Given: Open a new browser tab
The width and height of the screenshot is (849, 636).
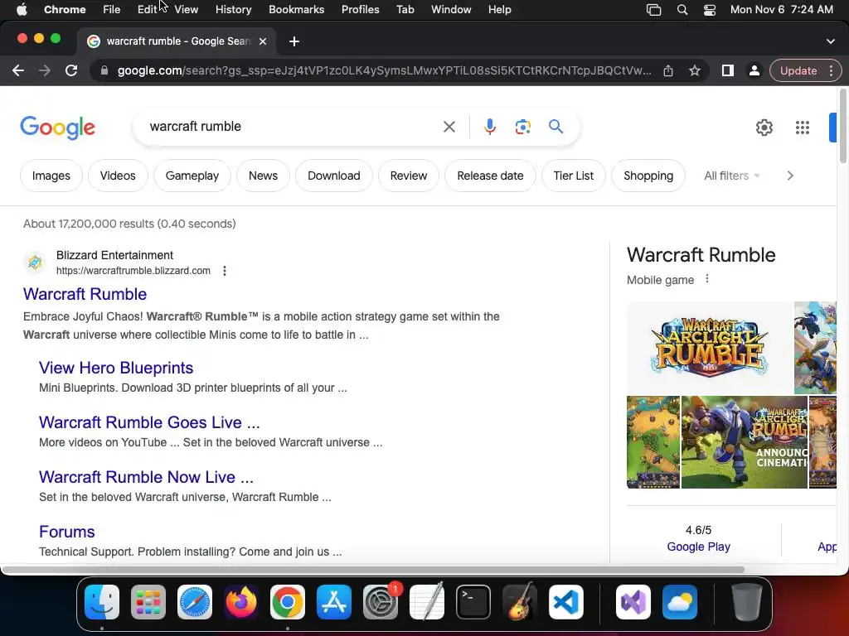Looking at the screenshot, I should 294,41.
